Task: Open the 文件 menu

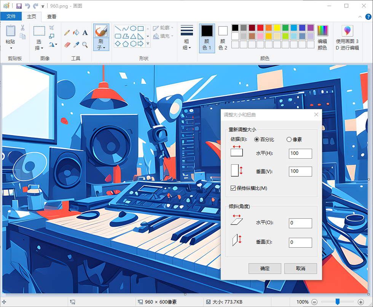Action: [x=11, y=16]
